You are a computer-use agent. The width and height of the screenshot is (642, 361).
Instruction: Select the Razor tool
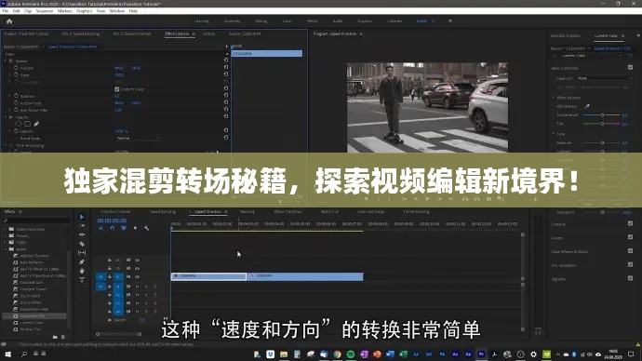82,244
